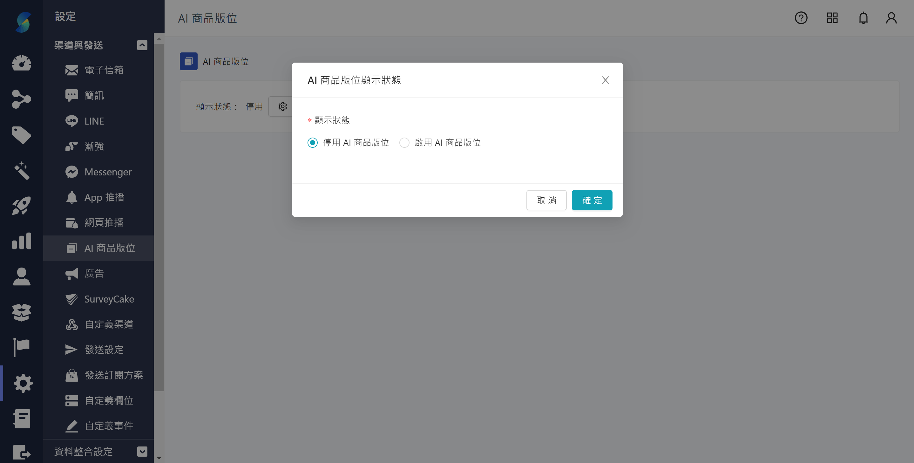This screenshot has width=914, height=463.
Task: Click the blue AI 商品版位 page icon
Action: (x=189, y=61)
